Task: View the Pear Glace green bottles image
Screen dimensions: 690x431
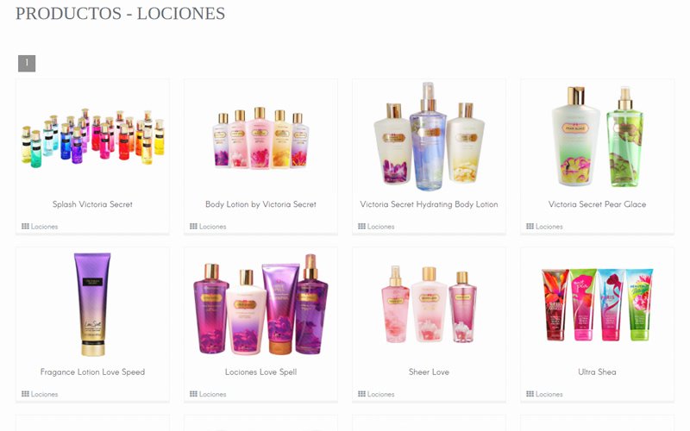Action: (x=597, y=136)
